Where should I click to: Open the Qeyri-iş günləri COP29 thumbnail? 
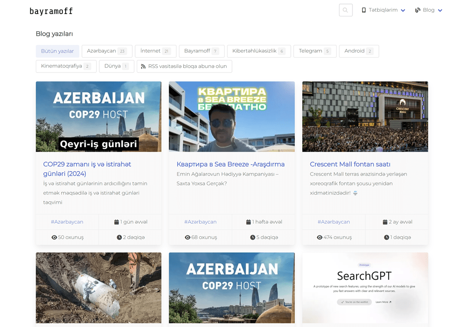98,116
